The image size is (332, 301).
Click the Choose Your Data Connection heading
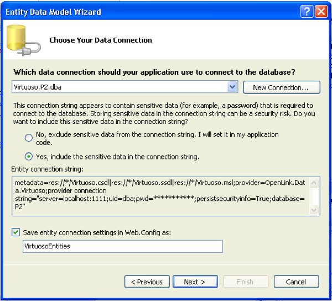(x=101, y=40)
